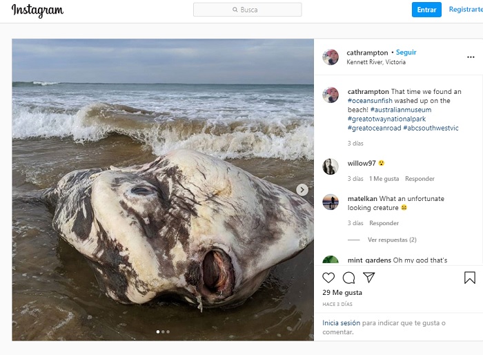
Task: Follow cathrampton with Seguir
Action: click(x=406, y=52)
